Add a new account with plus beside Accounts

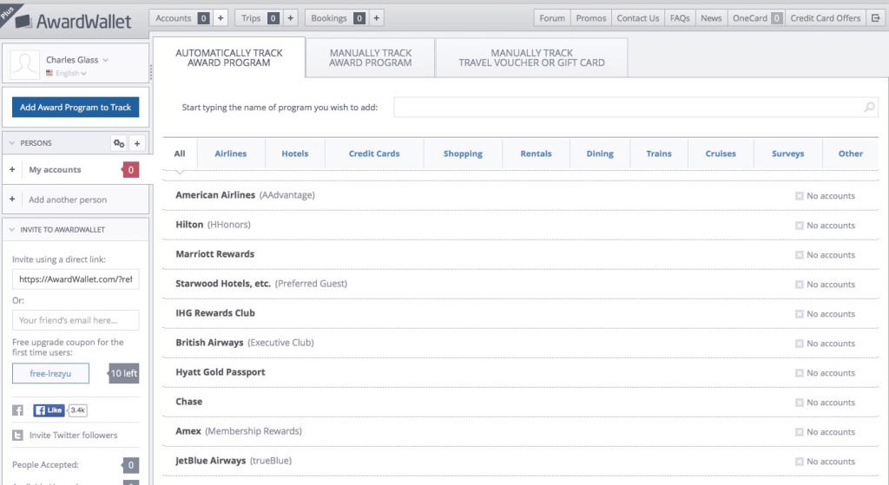click(221, 18)
